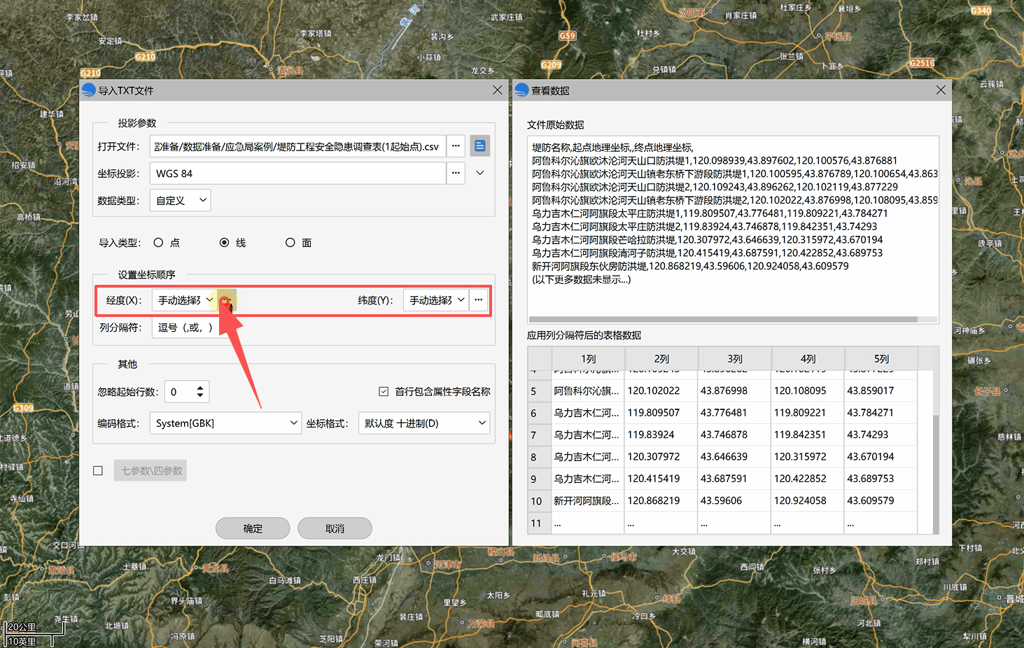
Task: Click the 坐标投影 field showing WGS 84
Action: [x=297, y=173]
